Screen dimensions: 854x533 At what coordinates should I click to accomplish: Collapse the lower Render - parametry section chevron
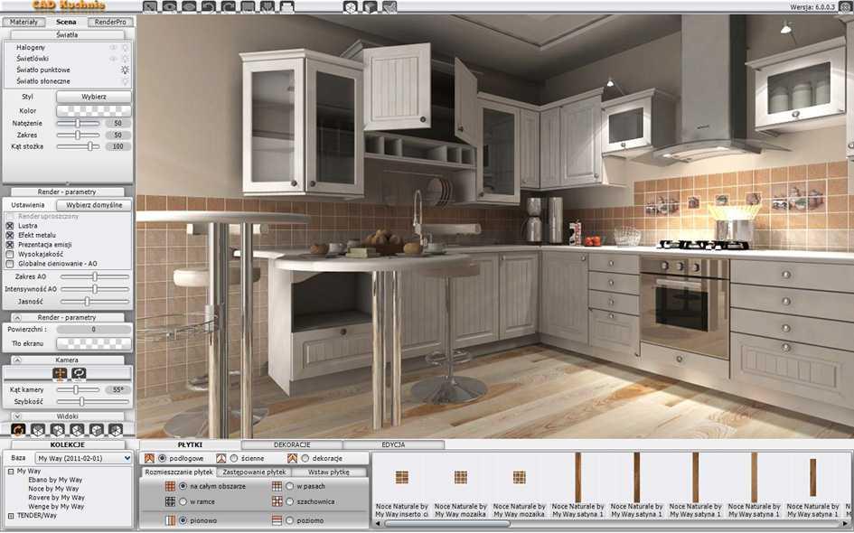pyautogui.click(x=17, y=317)
